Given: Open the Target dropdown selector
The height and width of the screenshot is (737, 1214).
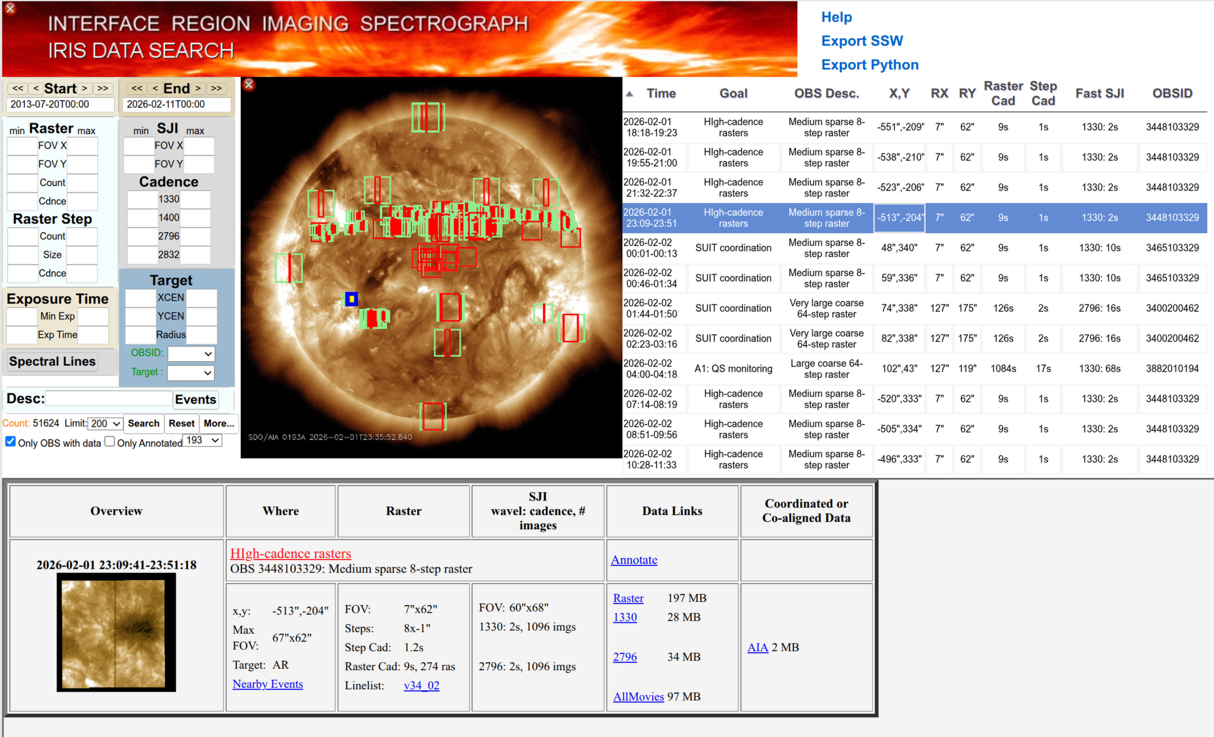Looking at the screenshot, I should (191, 372).
